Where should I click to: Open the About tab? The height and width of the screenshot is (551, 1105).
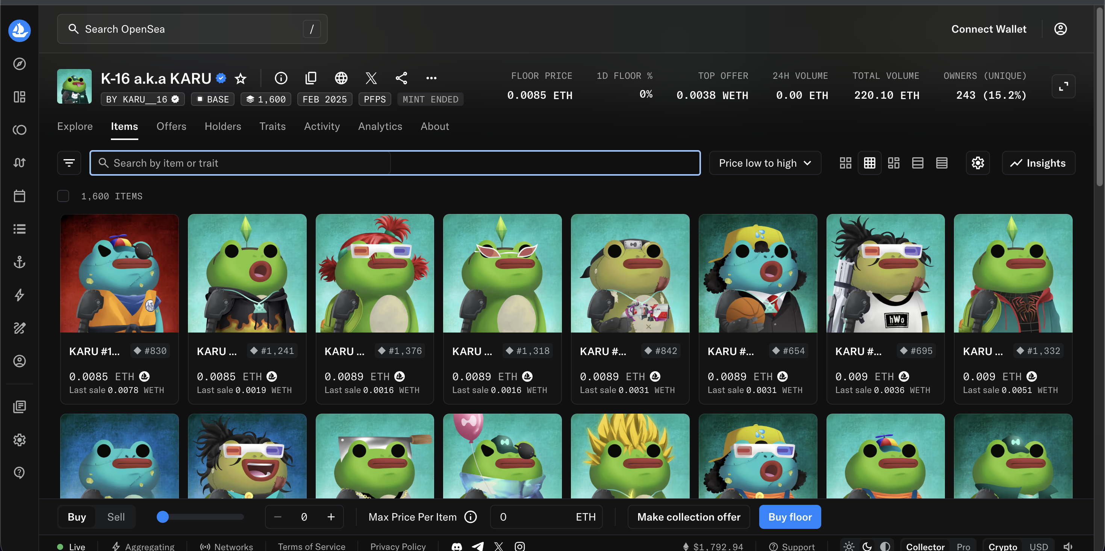click(434, 126)
